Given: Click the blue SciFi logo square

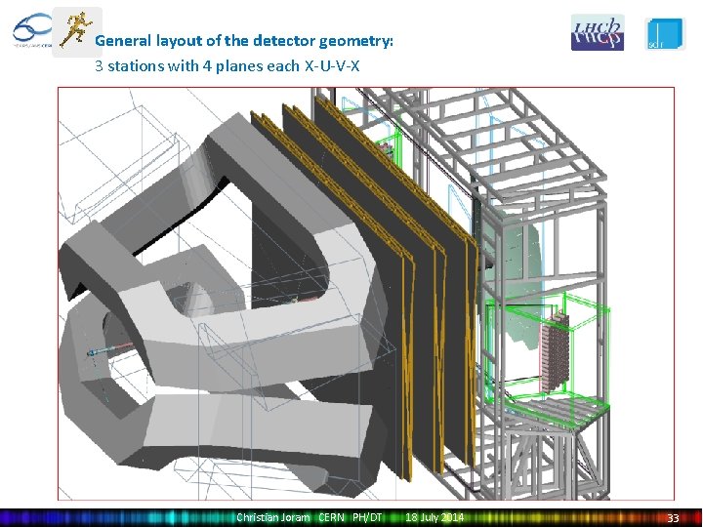Looking at the screenshot, I should (665, 33).
